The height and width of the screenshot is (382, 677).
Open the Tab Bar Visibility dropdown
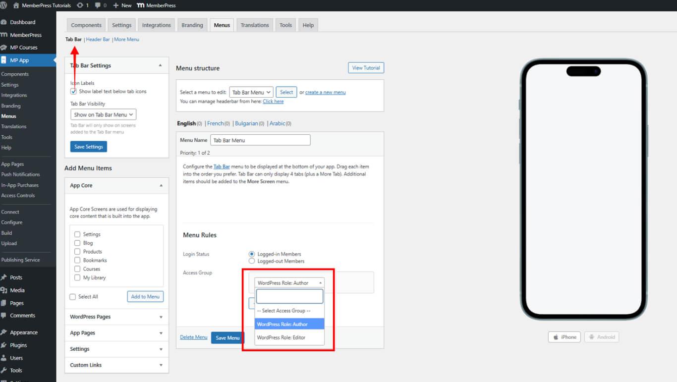(x=103, y=114)
